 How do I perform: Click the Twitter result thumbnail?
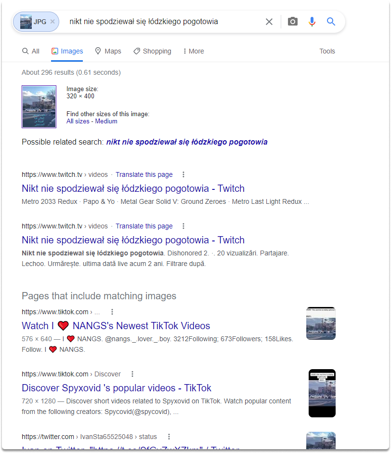[x=321, y=440]
